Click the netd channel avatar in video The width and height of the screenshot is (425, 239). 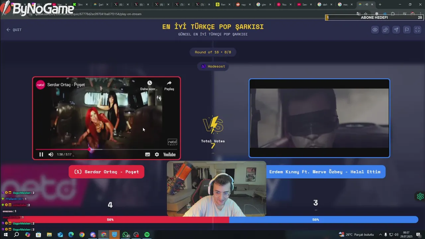click(x=41, y=85)
